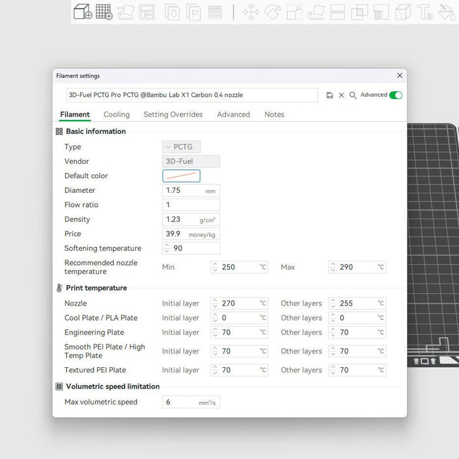Screen dimensions: 459x459
Task: Click the preset name field 3D-Fuel PCTG Pro
Action: (192, 95)
